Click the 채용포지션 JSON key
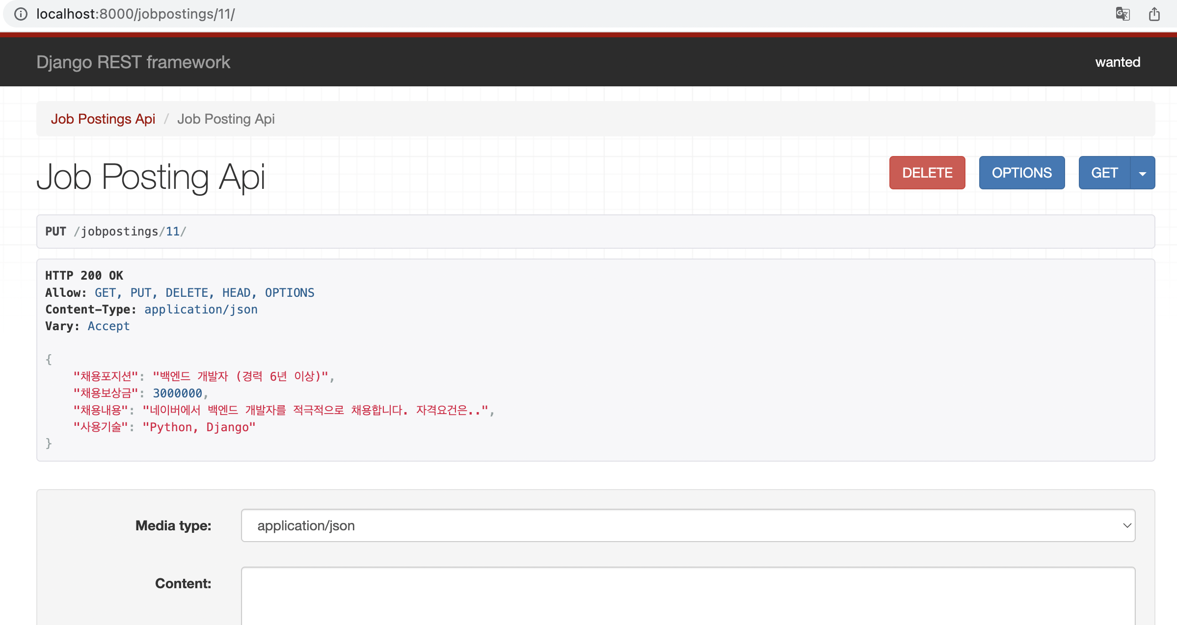The width and height of the screenshot is (1177, 625). 106,376
